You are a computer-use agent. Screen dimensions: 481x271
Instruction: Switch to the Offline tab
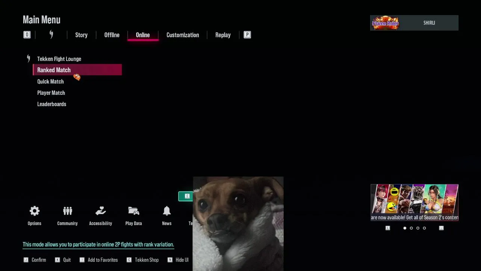point(112,35)
